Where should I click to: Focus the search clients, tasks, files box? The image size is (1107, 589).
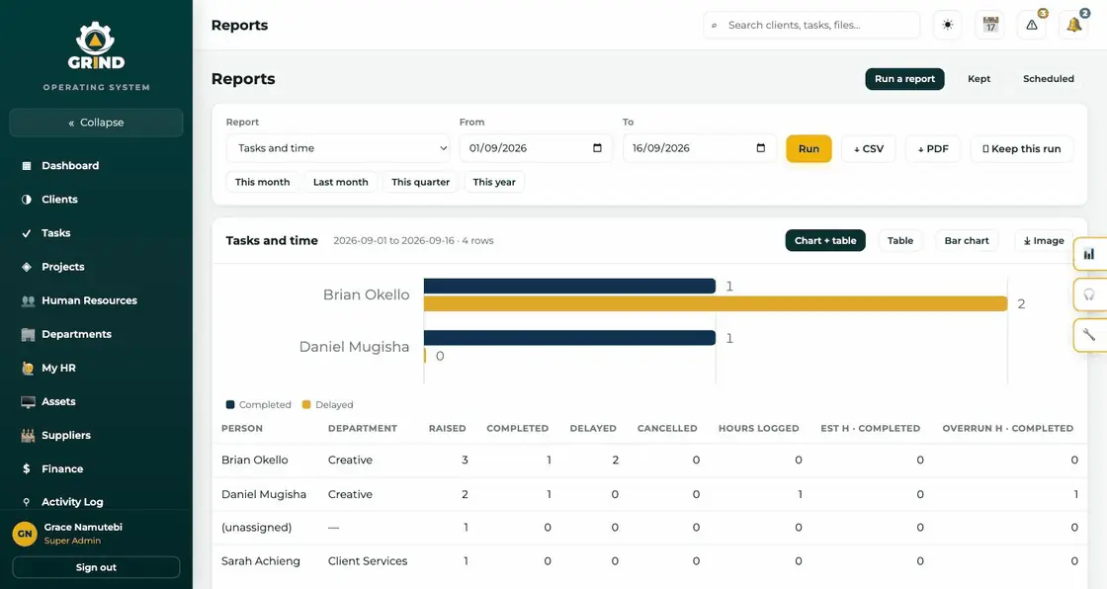pos(811,26)
